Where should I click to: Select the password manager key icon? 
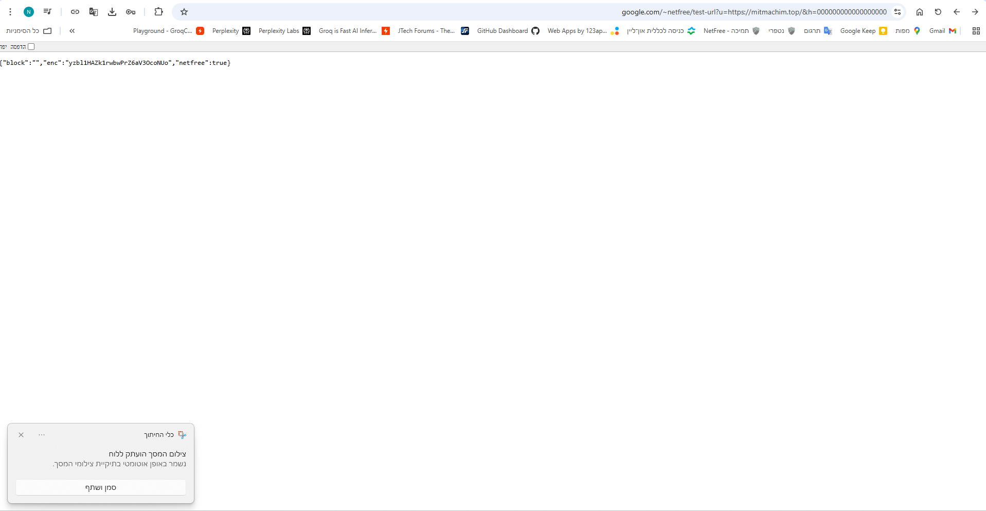[130, 12]
